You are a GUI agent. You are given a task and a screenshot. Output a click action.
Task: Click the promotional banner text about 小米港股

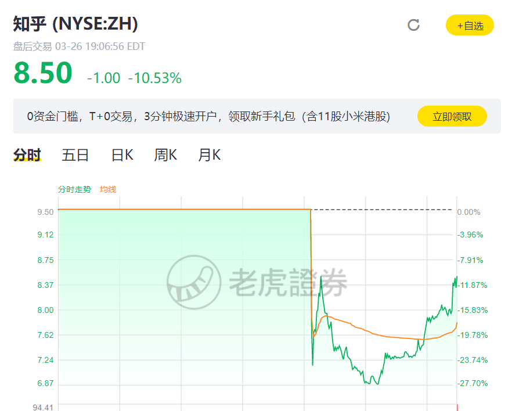point(208,117)
